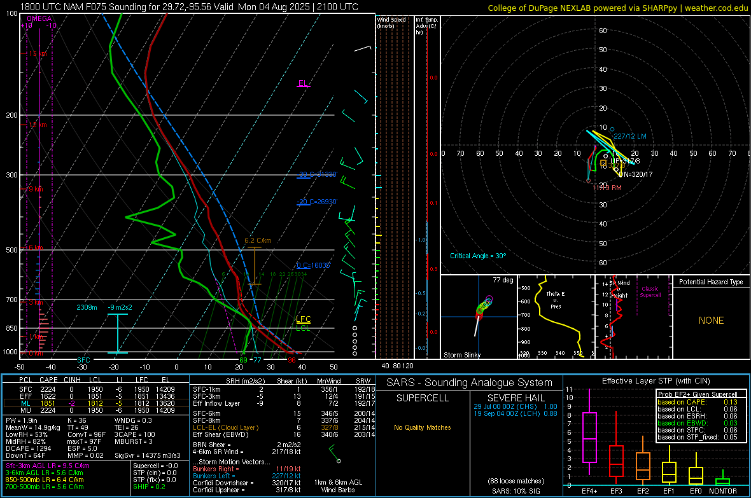Screen dimensions: 751x498
Task: Click the '(88 loose matches)' text
Action: tap(516, 481)
